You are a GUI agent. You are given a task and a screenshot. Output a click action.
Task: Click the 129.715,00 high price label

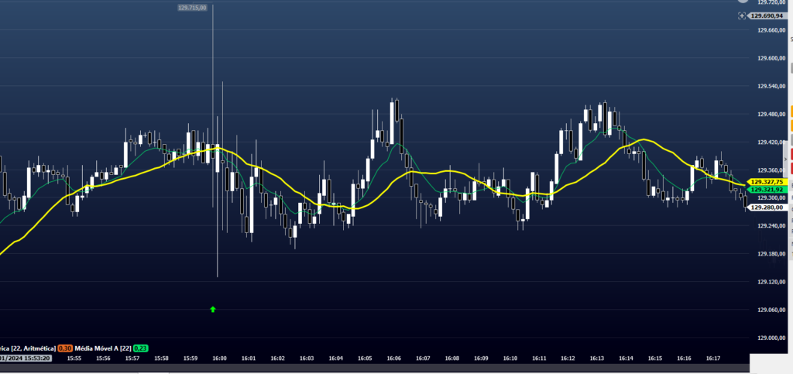[192, 8]
